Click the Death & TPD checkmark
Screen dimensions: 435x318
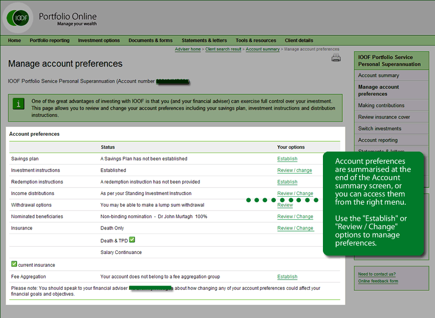(132, 240)
